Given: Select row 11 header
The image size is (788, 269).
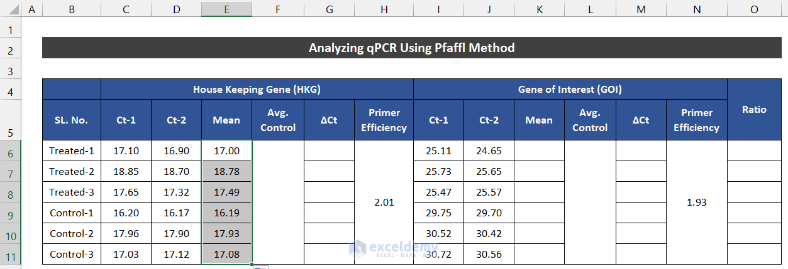Looking at the screenshot, I should pos(10,255).
